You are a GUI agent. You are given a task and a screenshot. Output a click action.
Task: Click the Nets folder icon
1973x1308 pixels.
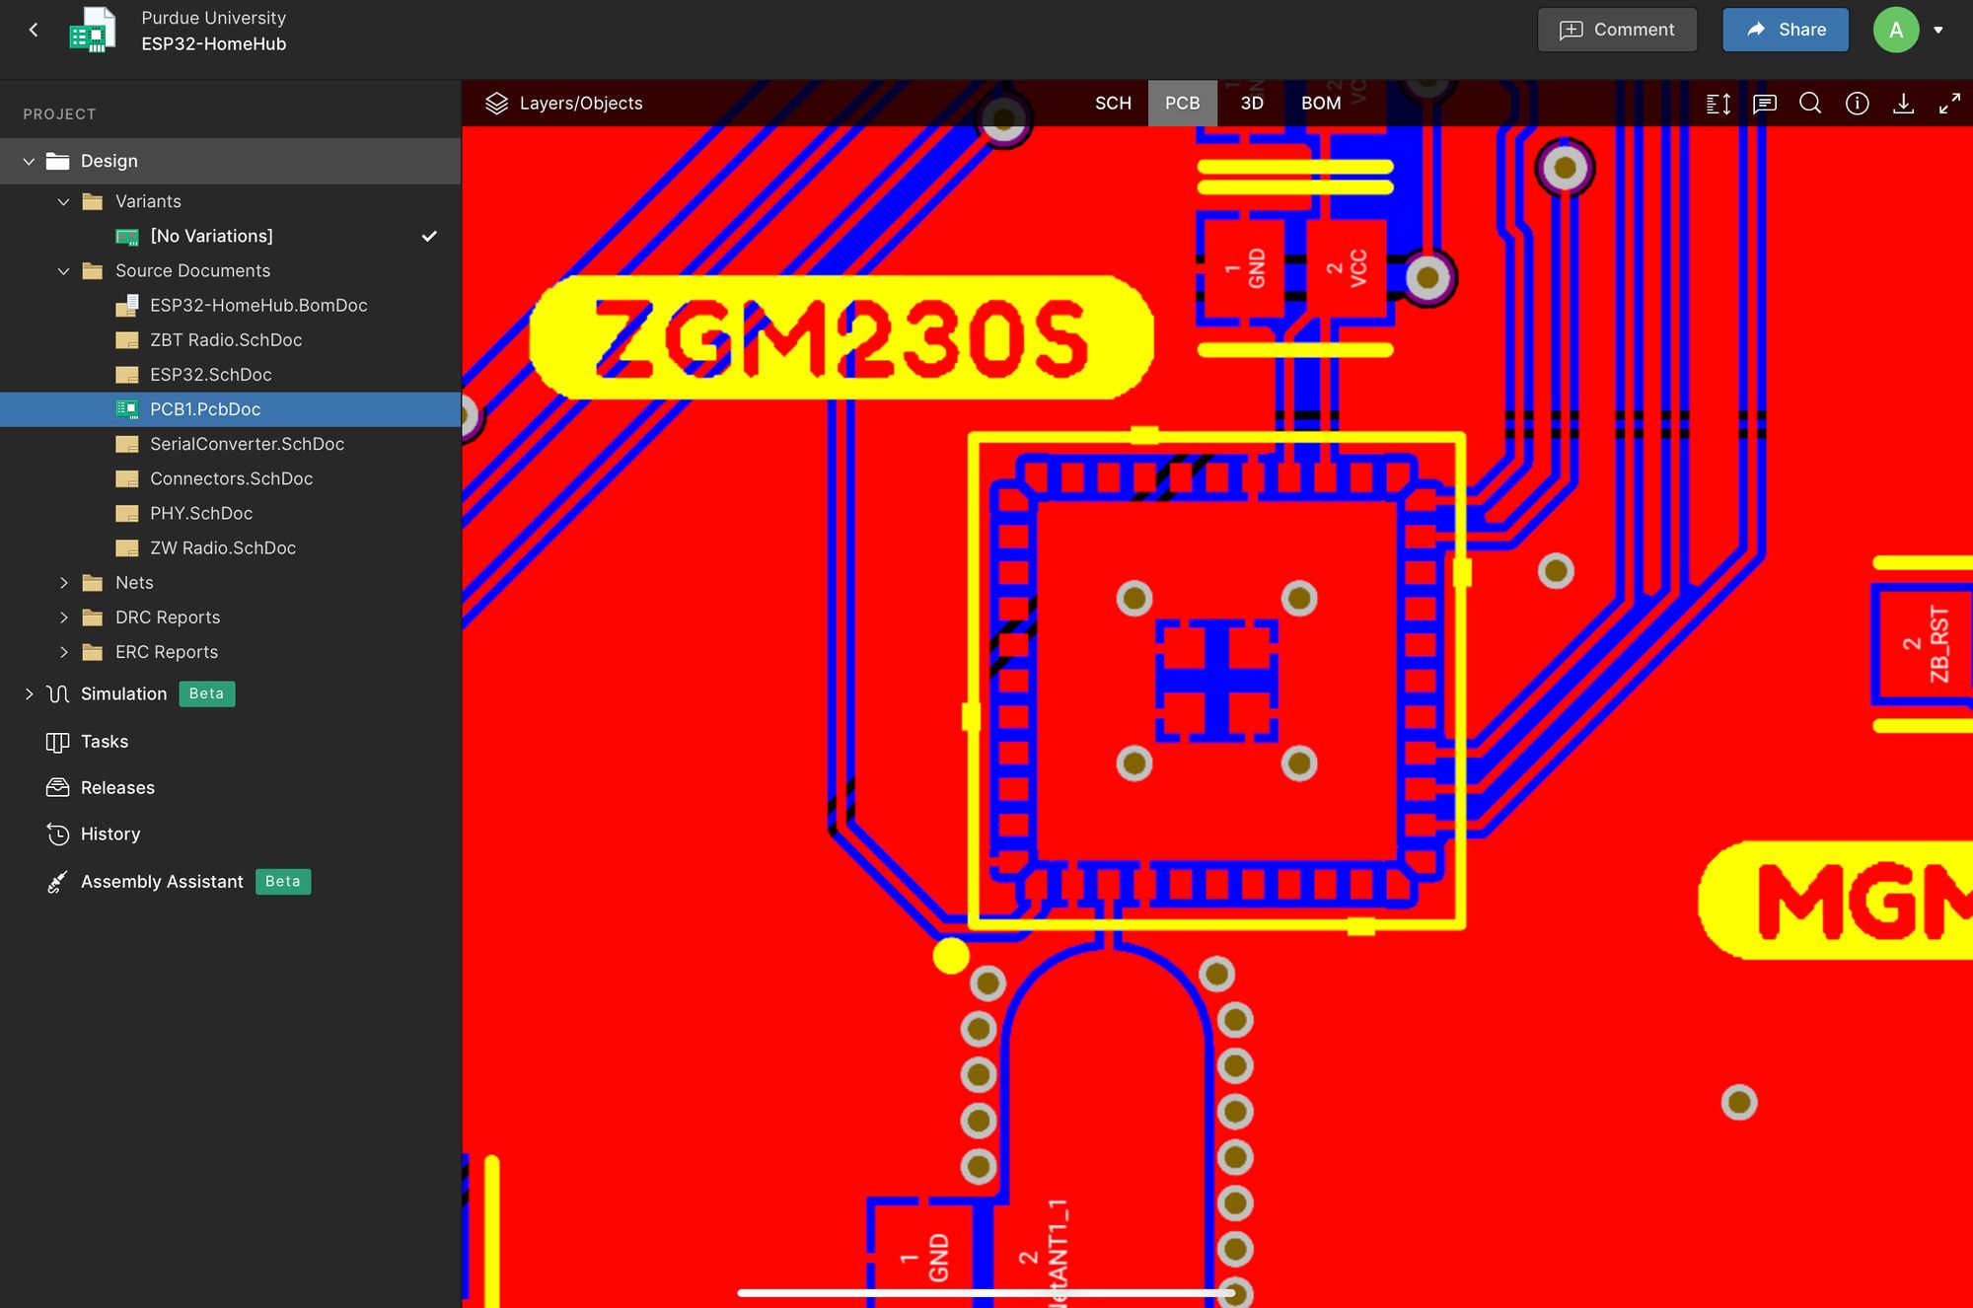(x=93, y=583)
